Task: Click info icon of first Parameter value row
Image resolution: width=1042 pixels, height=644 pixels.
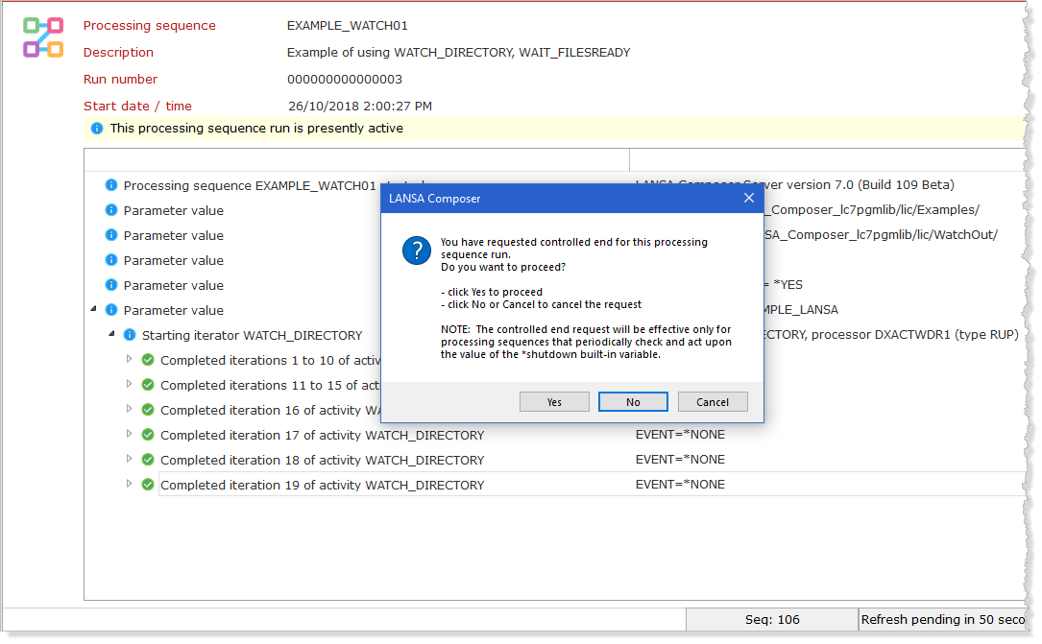Action: (111, 210)
